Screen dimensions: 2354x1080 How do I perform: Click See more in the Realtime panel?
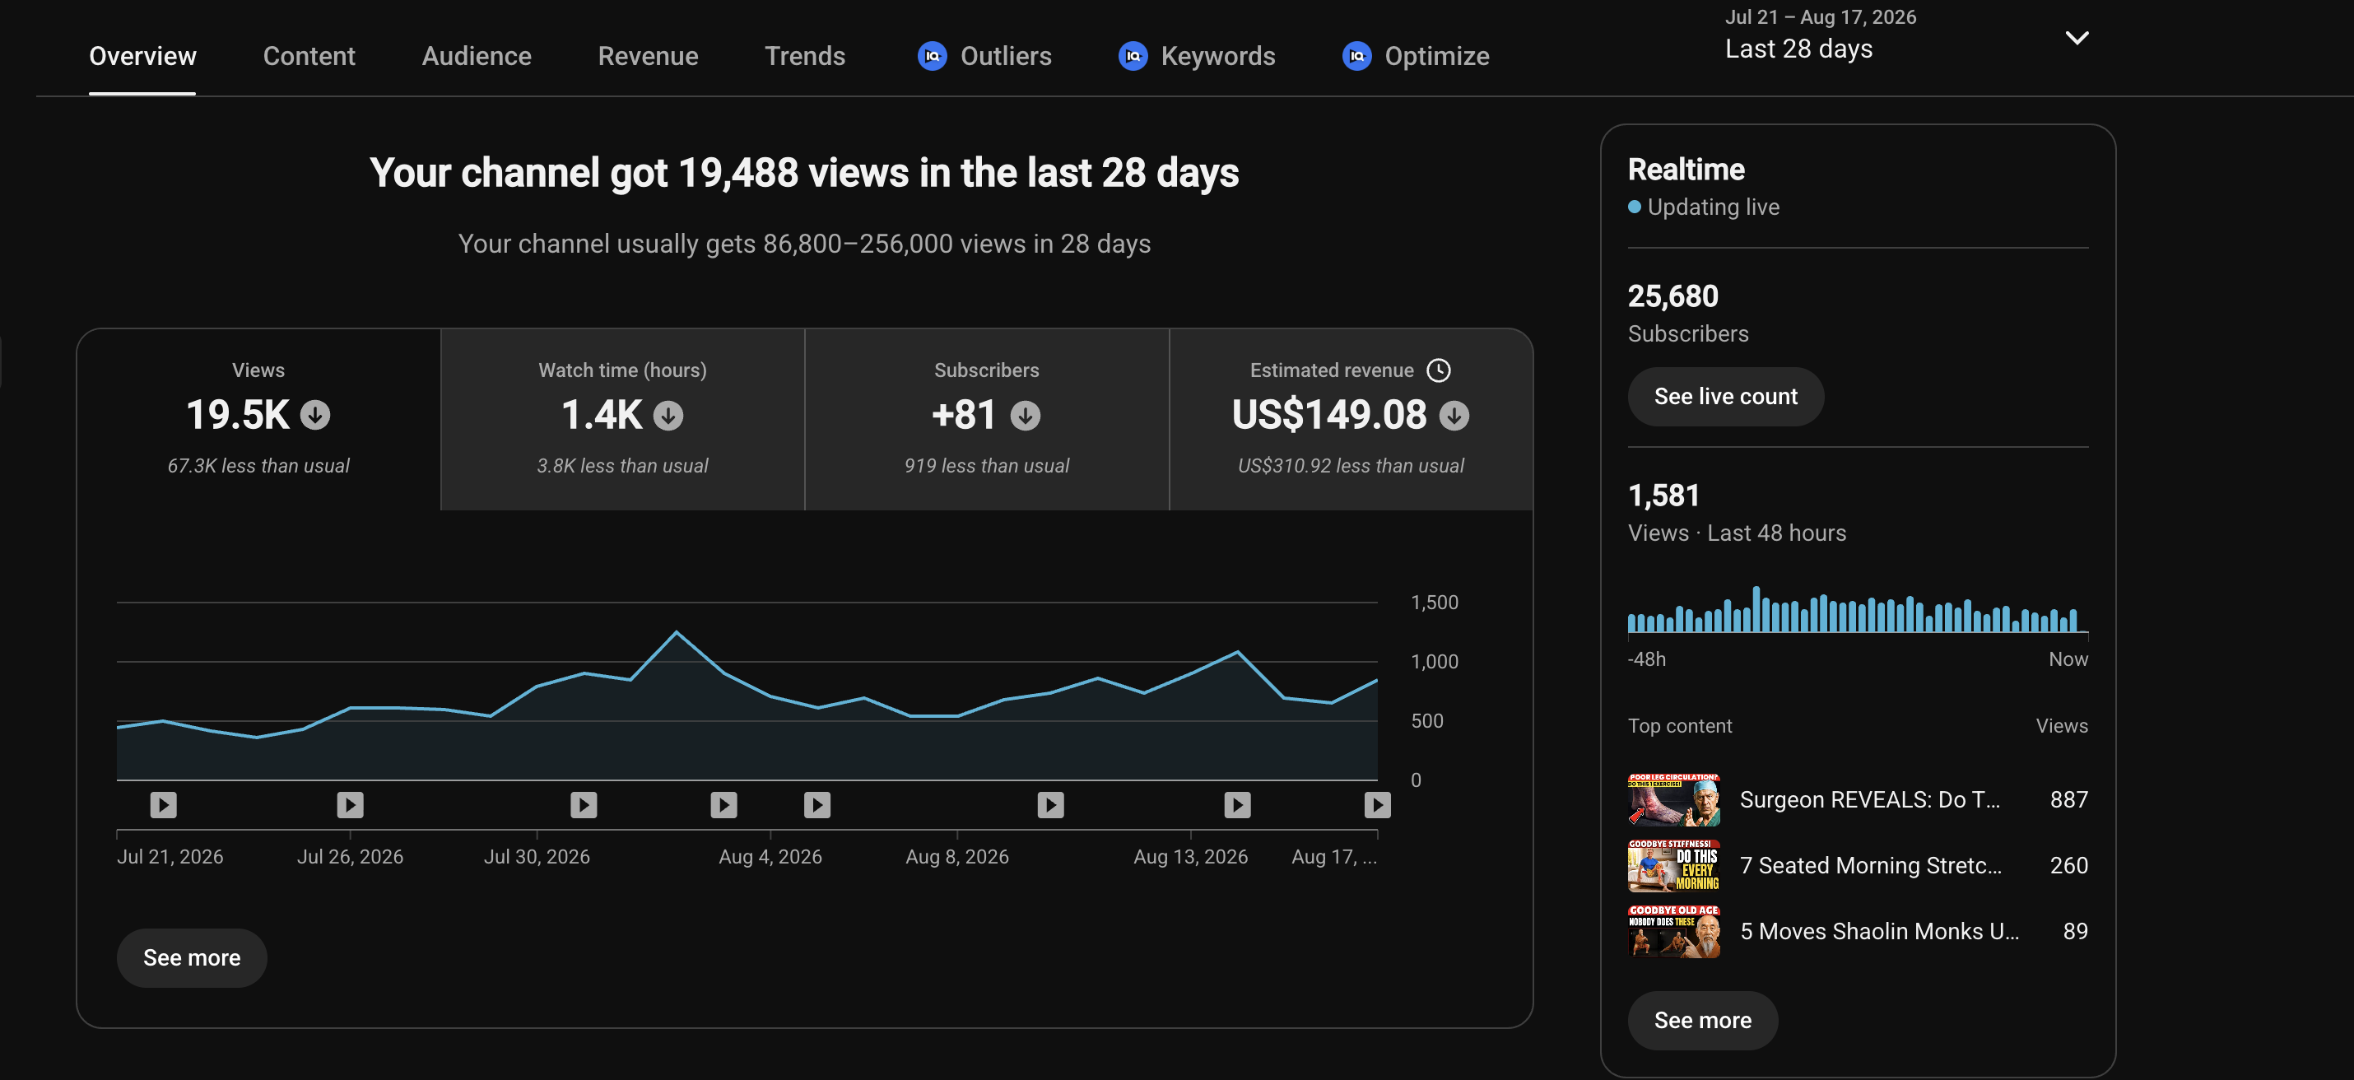1702,1020
